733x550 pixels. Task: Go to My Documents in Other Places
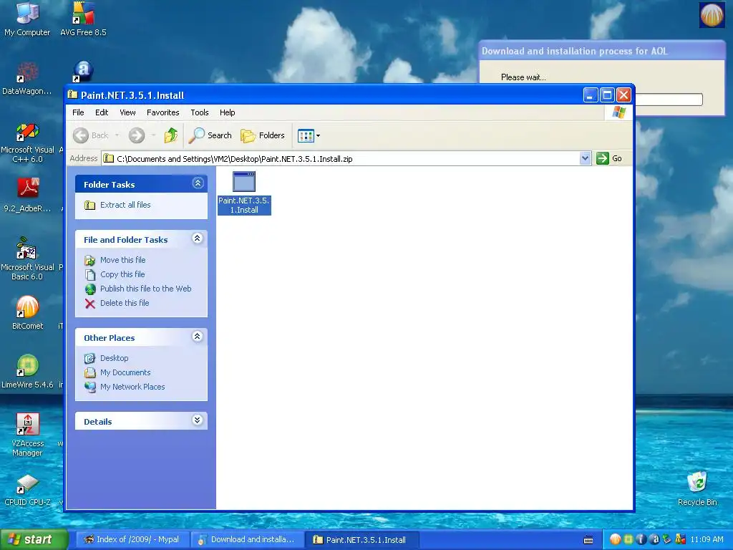(125, 372)
